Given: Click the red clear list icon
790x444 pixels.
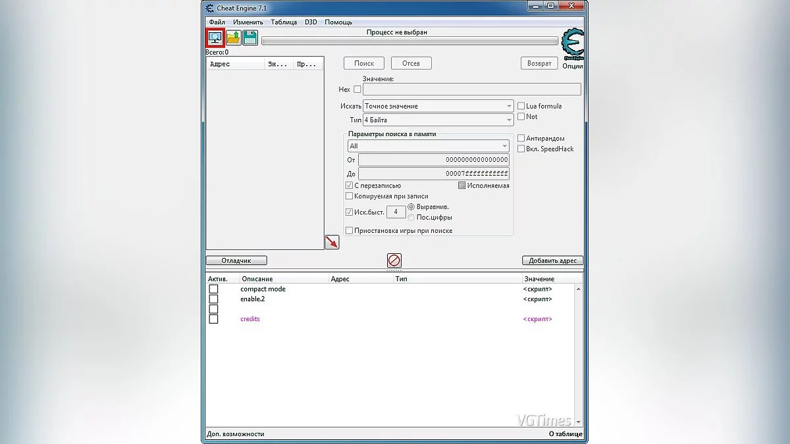Looking at the screenshot, I should [394, 260].
